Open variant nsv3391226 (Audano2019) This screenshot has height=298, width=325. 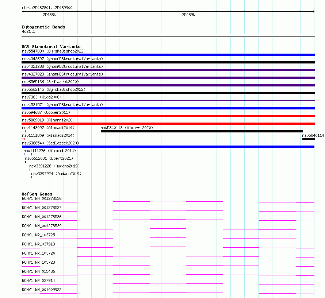(54, 166)
